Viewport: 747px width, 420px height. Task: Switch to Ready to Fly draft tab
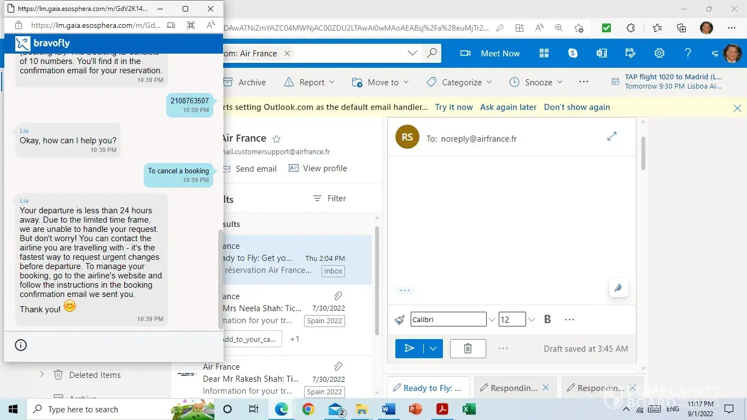[428, 388]
